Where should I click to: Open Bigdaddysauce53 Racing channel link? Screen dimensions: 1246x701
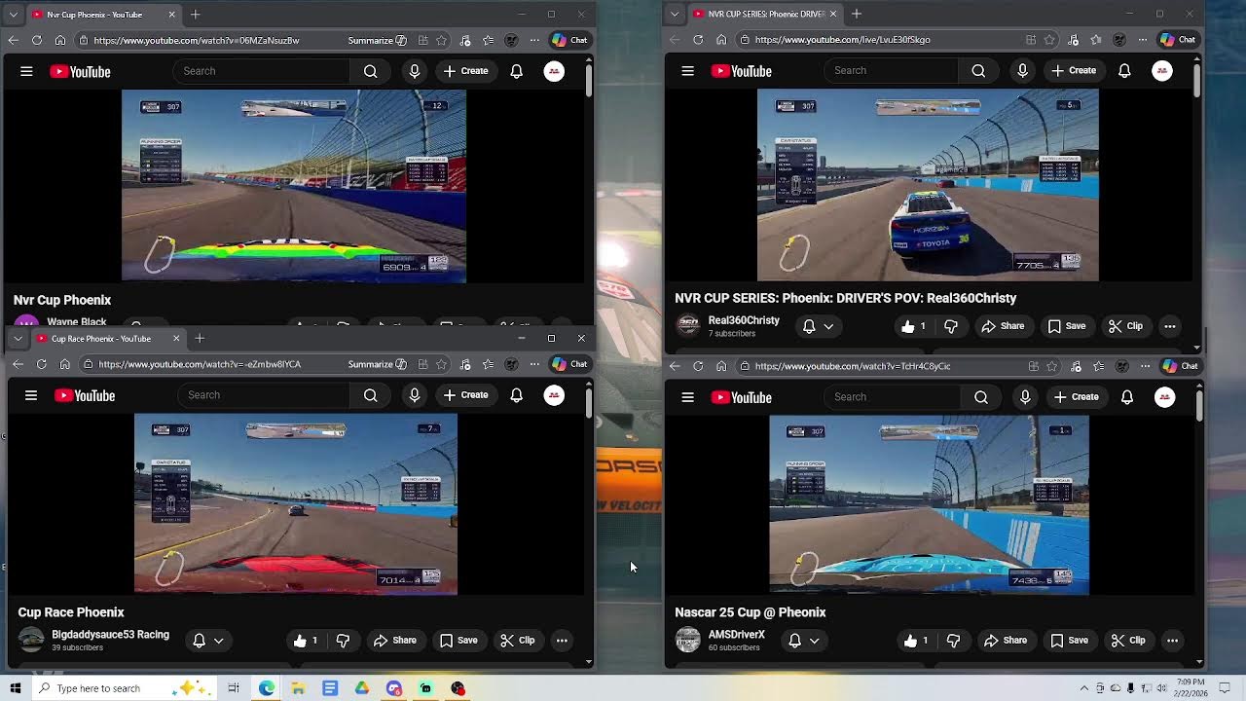pyautogui.click(x=110, y=635)
